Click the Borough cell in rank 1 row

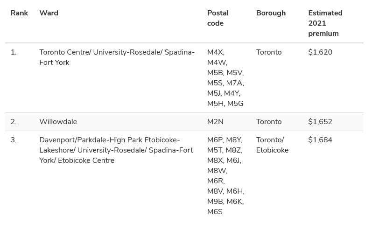[x=269, y=52]
